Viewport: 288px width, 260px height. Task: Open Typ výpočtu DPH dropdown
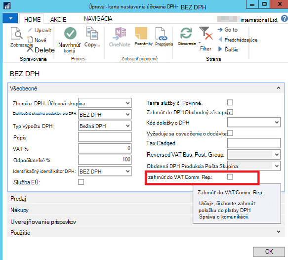(127, 126)
